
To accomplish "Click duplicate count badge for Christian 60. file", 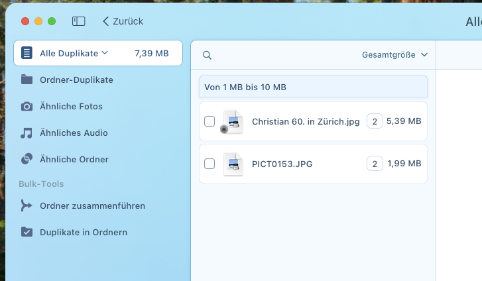I will coord(375,121).
